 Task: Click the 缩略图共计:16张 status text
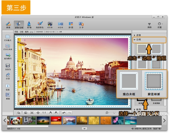tap(14, 129)
